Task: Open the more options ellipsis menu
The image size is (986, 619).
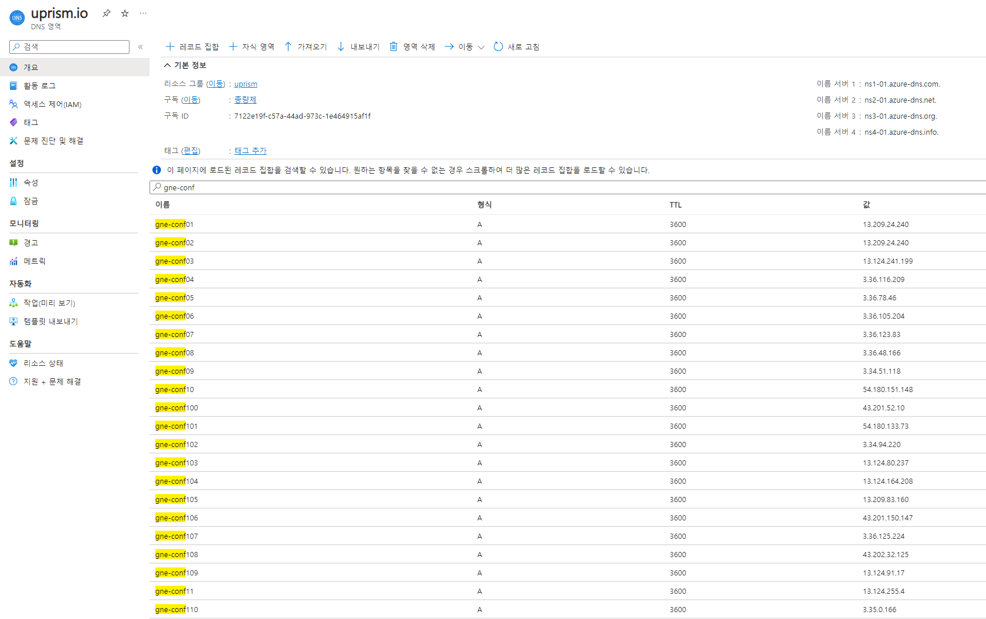Action: pyautogui.click(x=143, y=13)
